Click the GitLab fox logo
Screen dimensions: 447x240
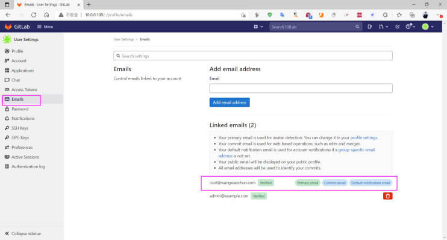[x=8, y=27]
